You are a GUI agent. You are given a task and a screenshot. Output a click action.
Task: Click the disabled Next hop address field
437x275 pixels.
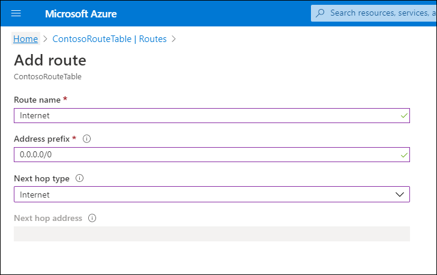coord(211,234)
